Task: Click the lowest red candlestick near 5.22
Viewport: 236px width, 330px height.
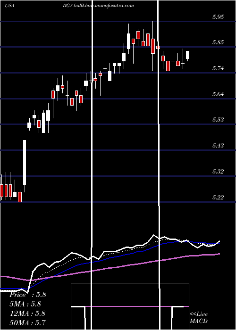Action: (20, 197)
